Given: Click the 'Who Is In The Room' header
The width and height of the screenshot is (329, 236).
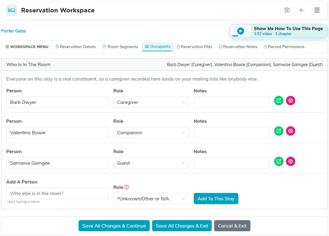Looking at the screenshot, I should pos(28,65).
